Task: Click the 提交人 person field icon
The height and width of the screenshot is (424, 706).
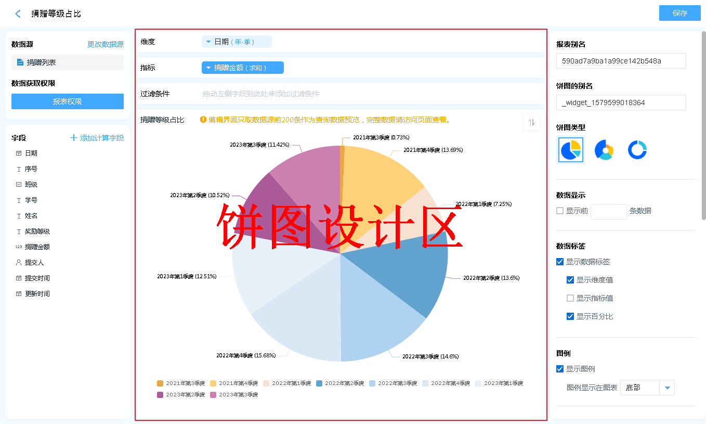Action: (x=19, y=263)
